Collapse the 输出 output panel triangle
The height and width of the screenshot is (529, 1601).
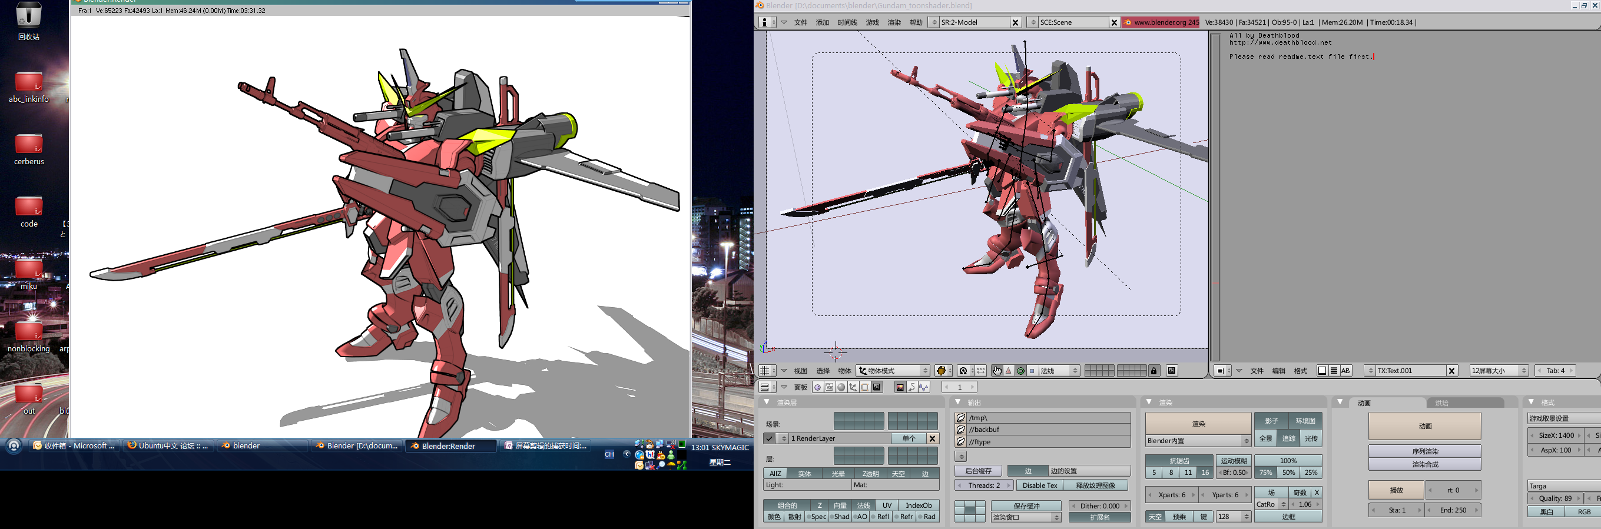[x=958, y=402]
